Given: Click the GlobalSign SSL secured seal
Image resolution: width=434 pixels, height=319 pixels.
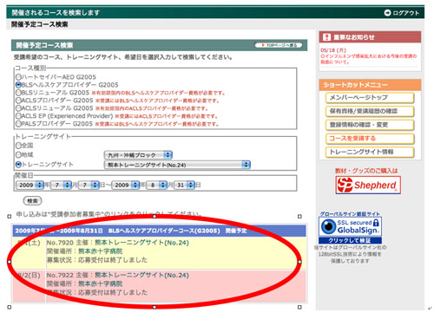Looking at the screenshot, I should click(350, 227).
